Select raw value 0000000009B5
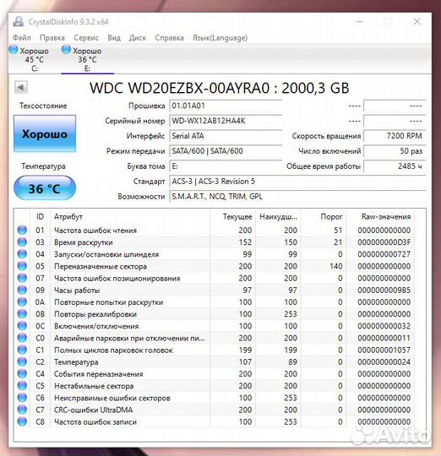The height and width of the screenshot is (456, 441). [384, 290]
